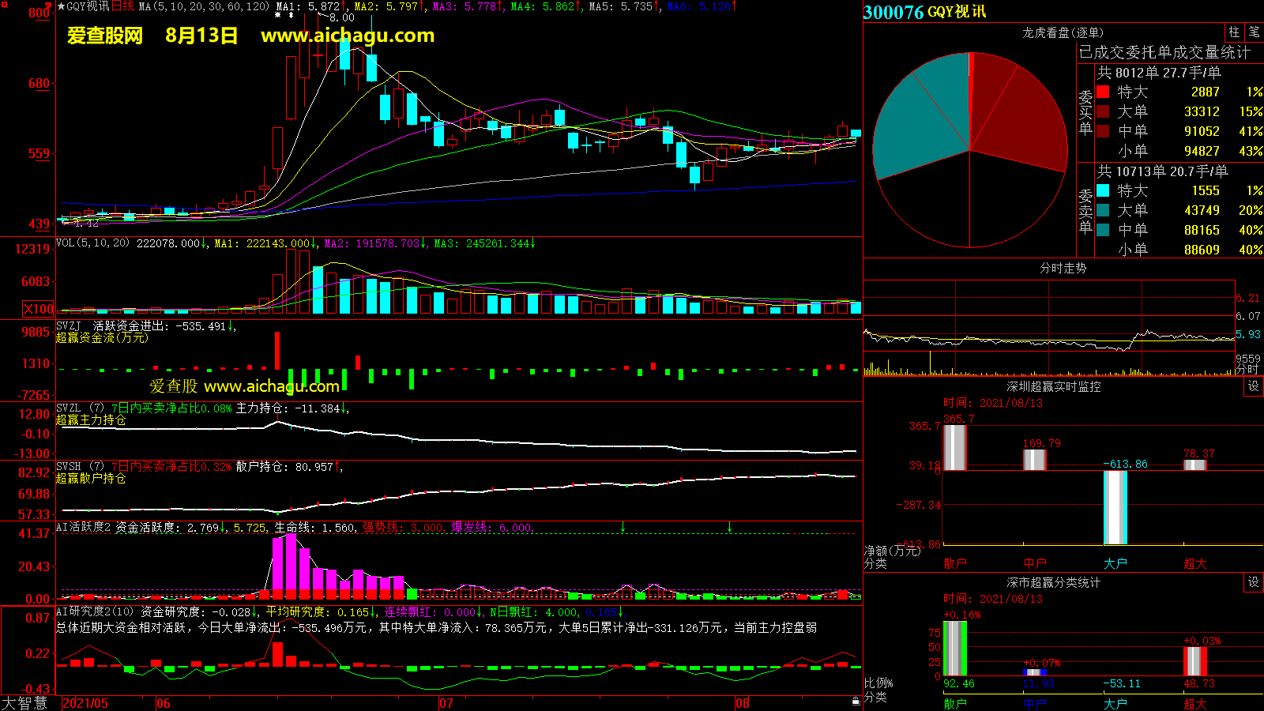Click the cyan 特大 sell-order swatch

click(x=1103, y=190)
